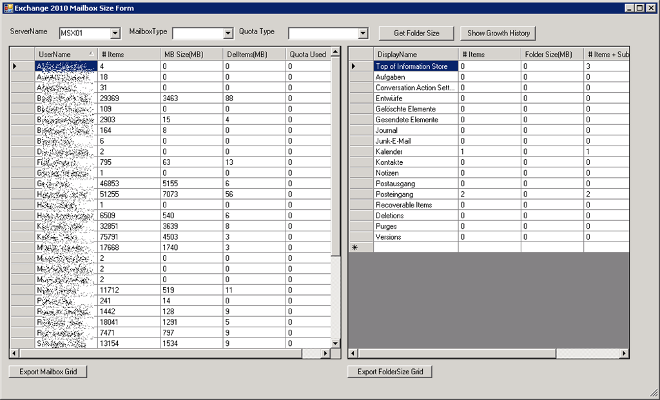This screenshot has height=400, width=660.
Task: Select the Posteingang folder cell
Action: pos(416,195)
